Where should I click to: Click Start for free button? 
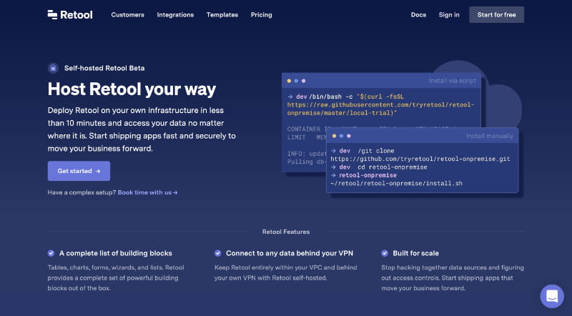[x=496, y=14]
